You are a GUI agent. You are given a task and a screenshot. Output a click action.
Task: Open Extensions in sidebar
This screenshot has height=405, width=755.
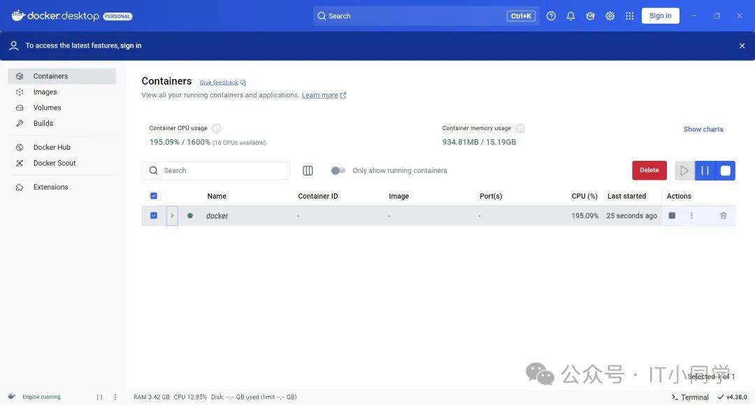point(62,187)
